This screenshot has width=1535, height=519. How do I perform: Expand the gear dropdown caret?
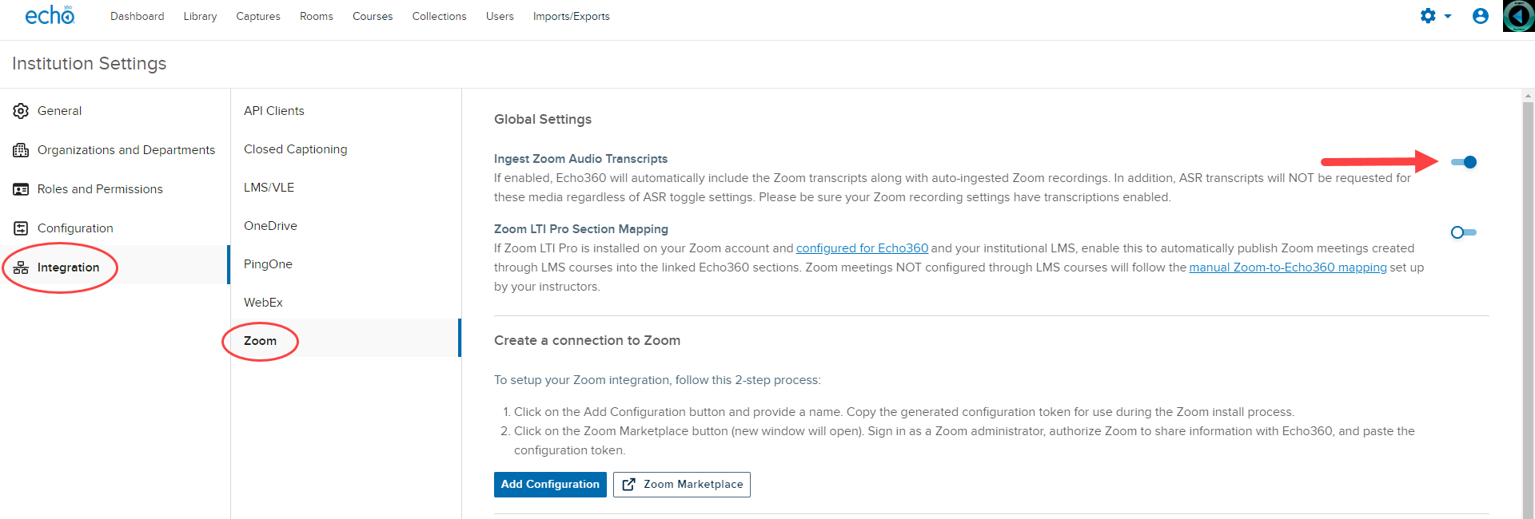(1448, 17)
